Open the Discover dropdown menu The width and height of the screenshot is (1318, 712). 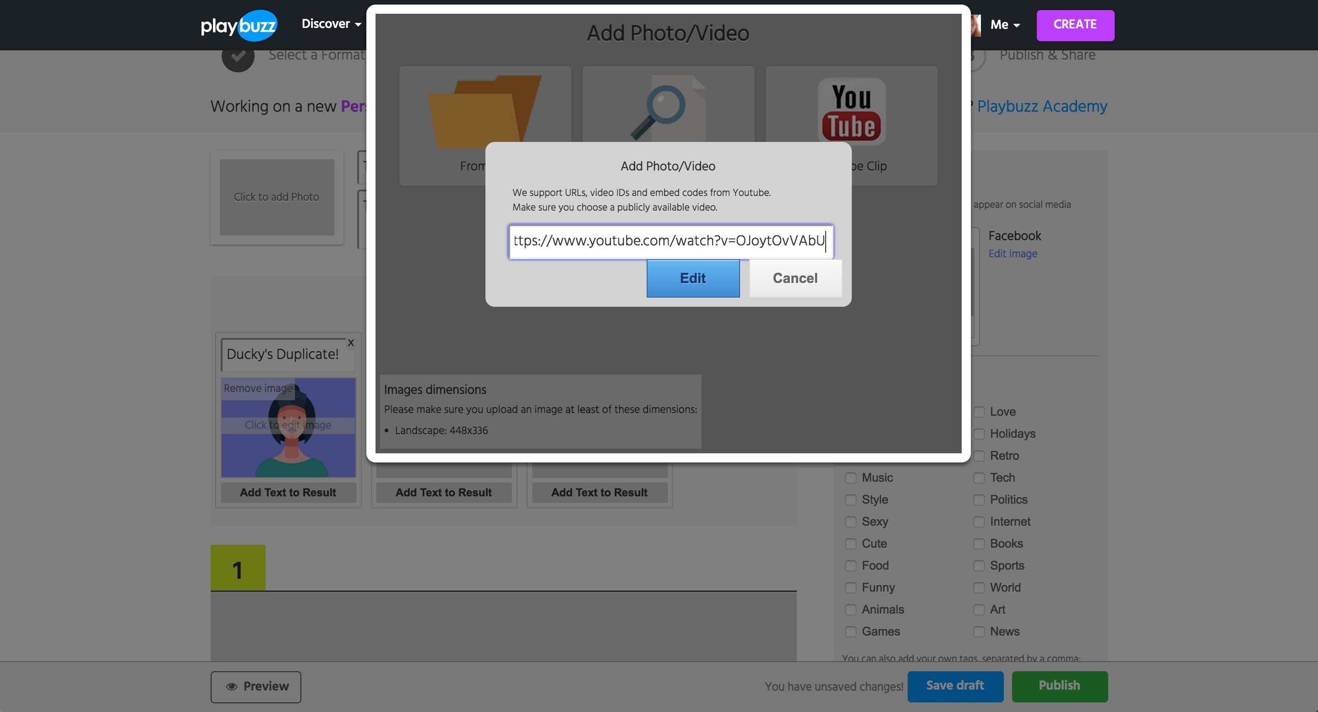(x=331, y=24)
